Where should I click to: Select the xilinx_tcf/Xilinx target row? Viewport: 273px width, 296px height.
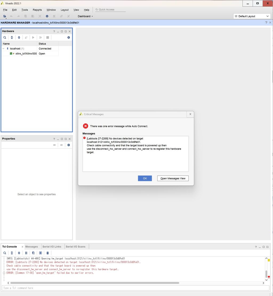[x=30, y=54]
